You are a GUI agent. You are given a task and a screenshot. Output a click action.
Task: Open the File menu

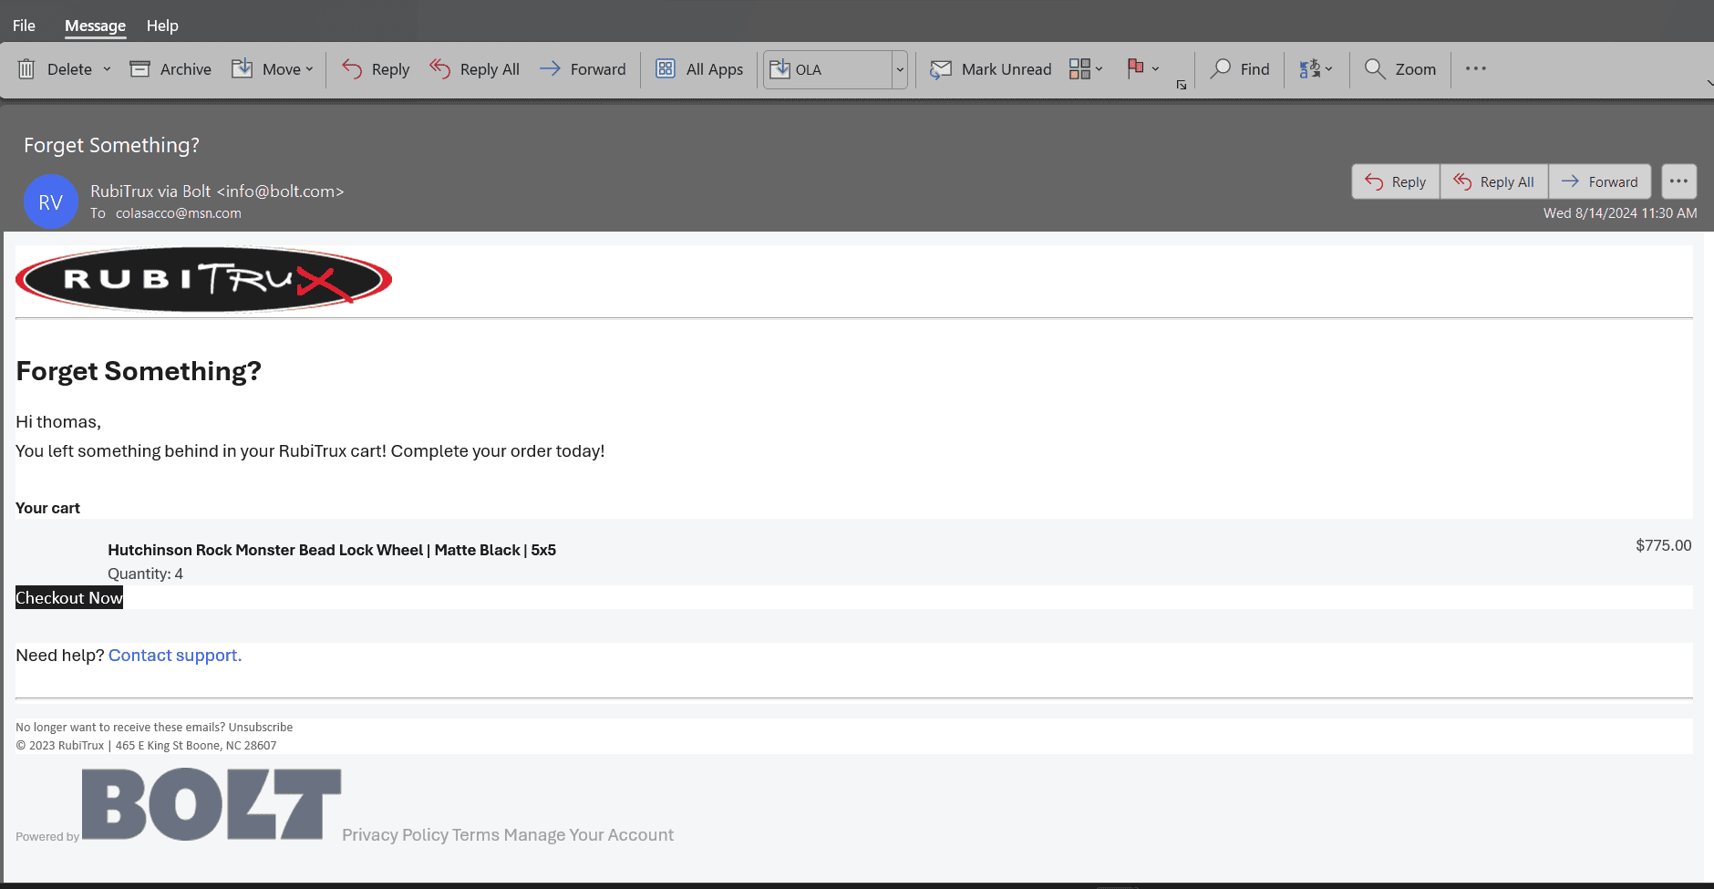point(25,26)
